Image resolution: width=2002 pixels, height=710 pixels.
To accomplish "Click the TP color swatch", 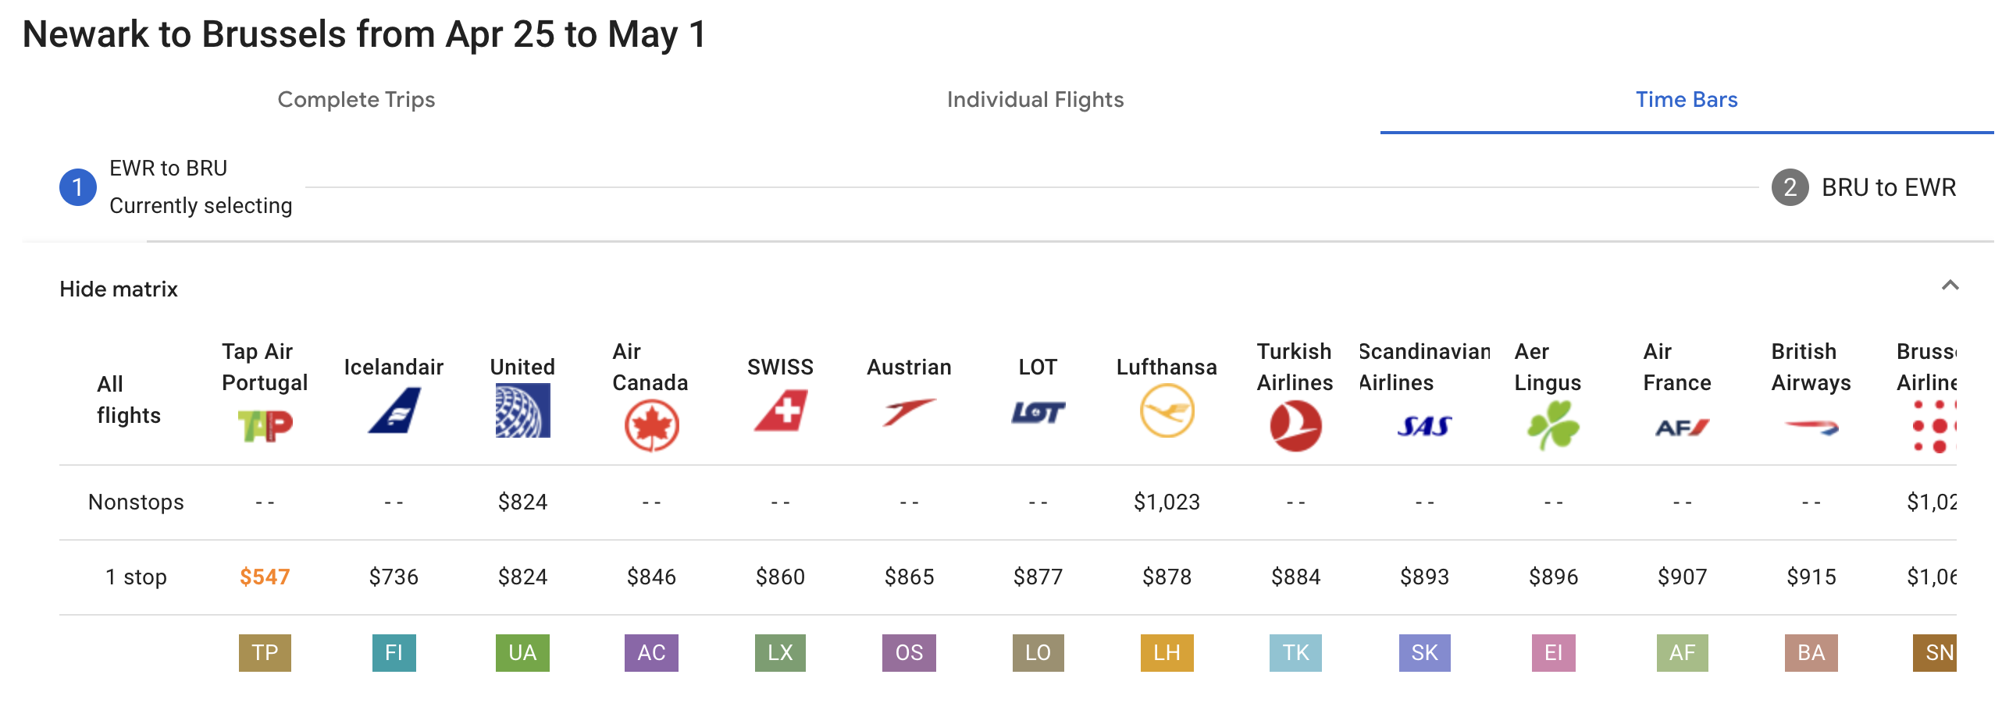I will click(x=265, y=653).
